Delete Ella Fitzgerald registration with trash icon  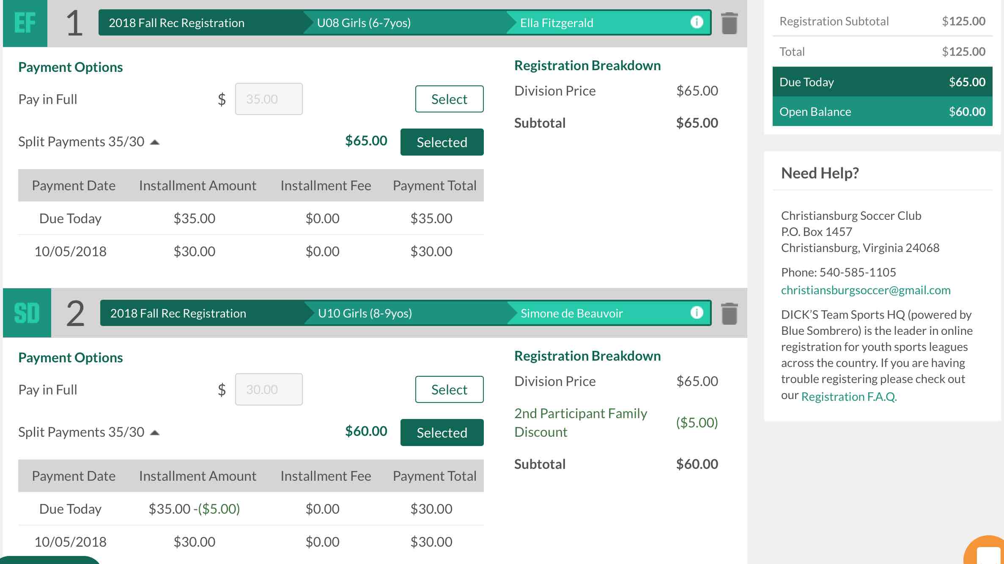pyautogui.click(x=729, y=23)
